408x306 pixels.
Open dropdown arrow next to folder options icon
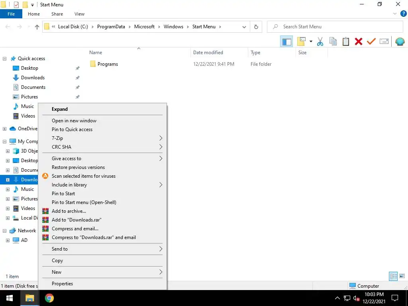[x=311, y=41]
